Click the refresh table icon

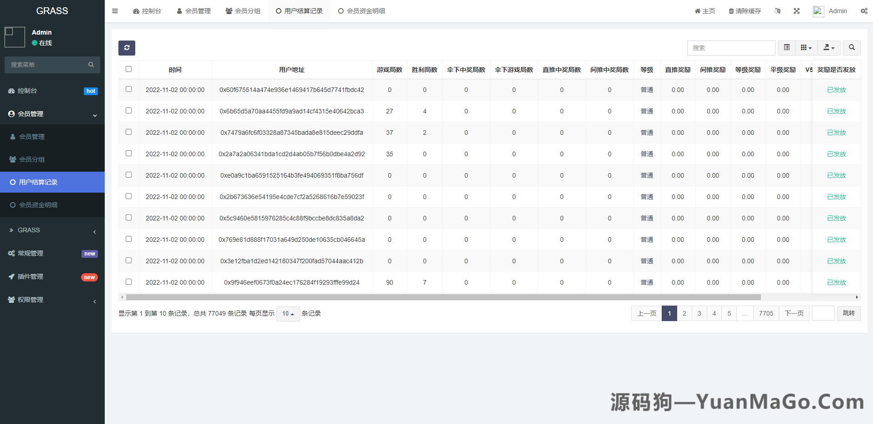tap(127, 48)
